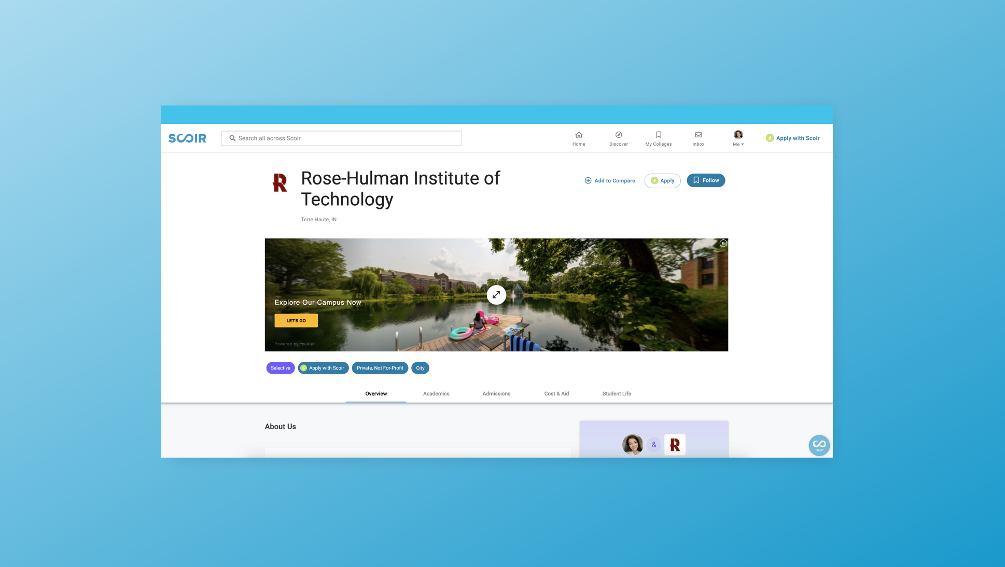Click the profile avatar in navigation
1005x567 pixels.
point(738,135)
